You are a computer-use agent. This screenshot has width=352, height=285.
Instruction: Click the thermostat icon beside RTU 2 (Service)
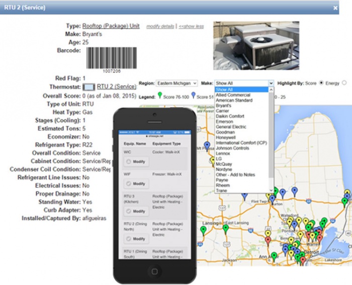click(89, 87)
